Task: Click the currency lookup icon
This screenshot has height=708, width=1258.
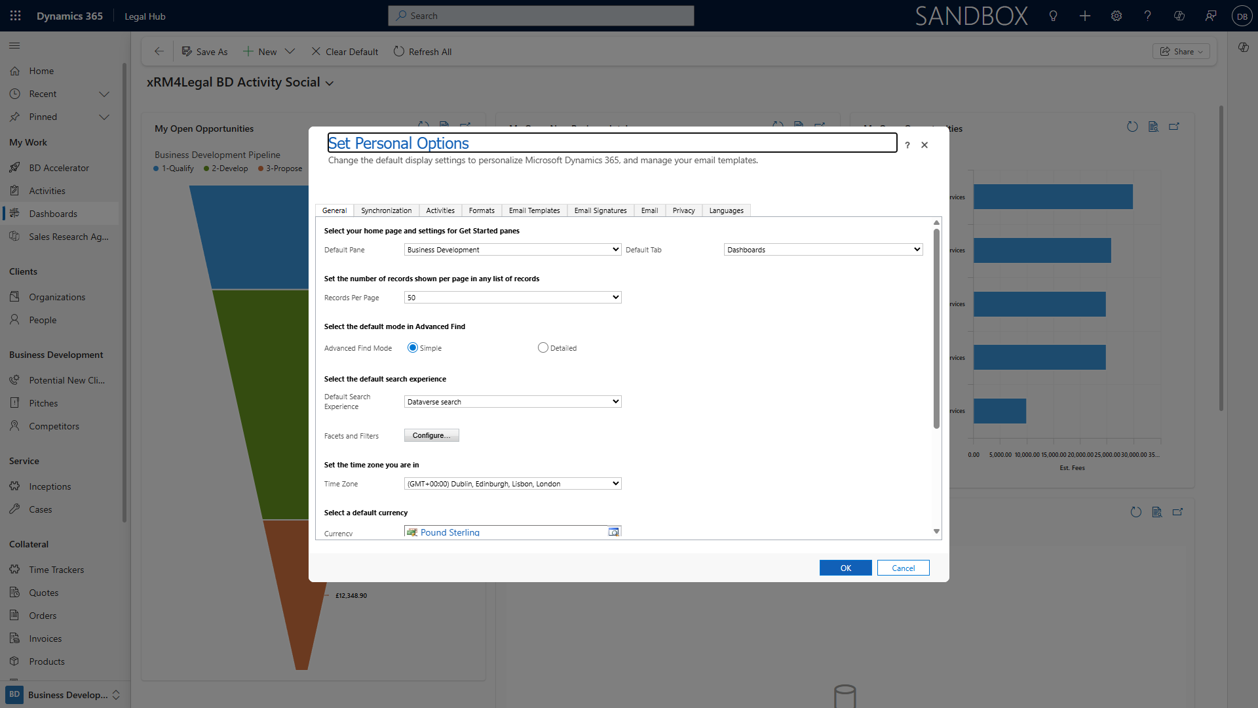Action: (x=614, y=532)
